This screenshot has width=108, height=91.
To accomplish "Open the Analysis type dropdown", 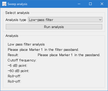I will point(65,20).
